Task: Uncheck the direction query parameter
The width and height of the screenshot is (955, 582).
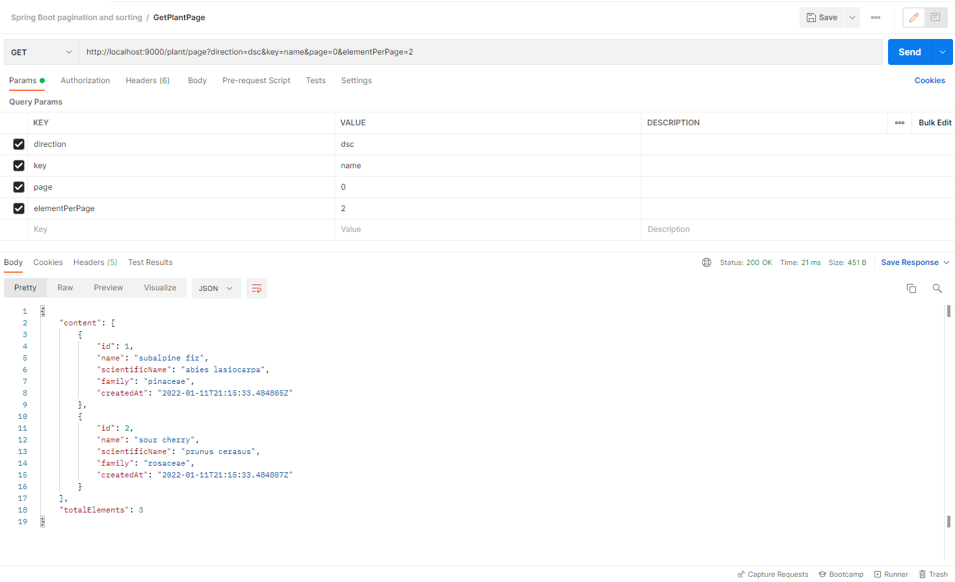Action: coord(18,144)
